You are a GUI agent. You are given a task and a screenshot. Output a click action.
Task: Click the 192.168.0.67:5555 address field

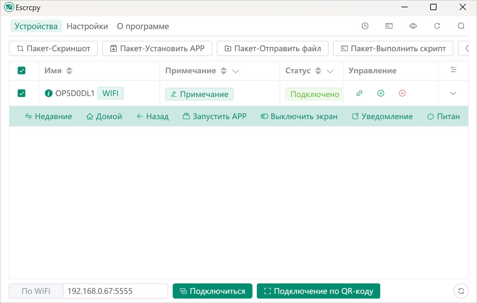115,291
